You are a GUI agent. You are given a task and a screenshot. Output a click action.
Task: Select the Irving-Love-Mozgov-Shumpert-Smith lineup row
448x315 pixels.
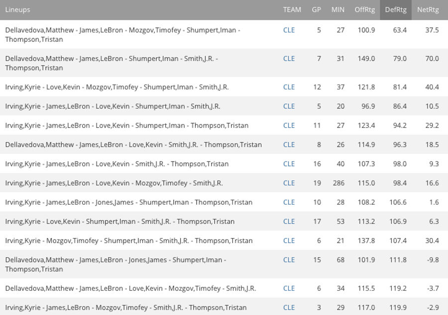224,87
